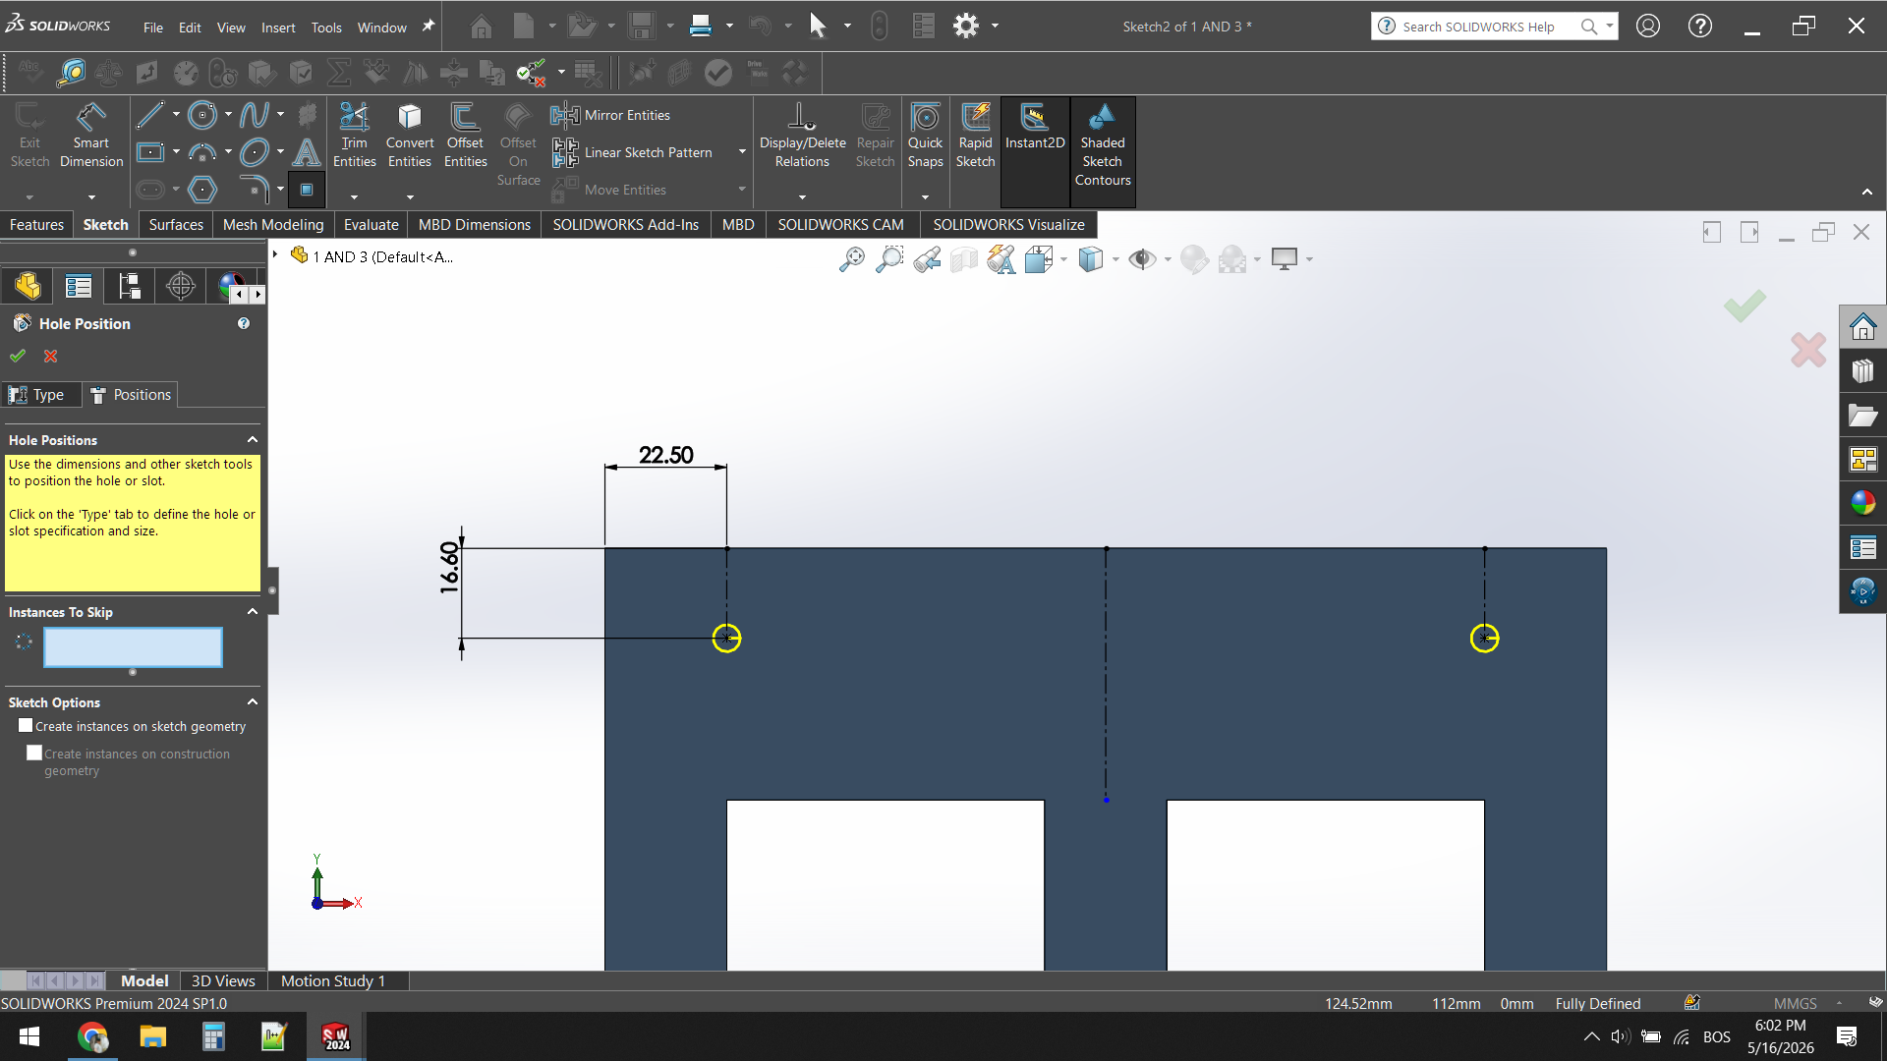Open Design Library in task pane
The image size is (1887, 1061).
click(x=1862, y=370)
